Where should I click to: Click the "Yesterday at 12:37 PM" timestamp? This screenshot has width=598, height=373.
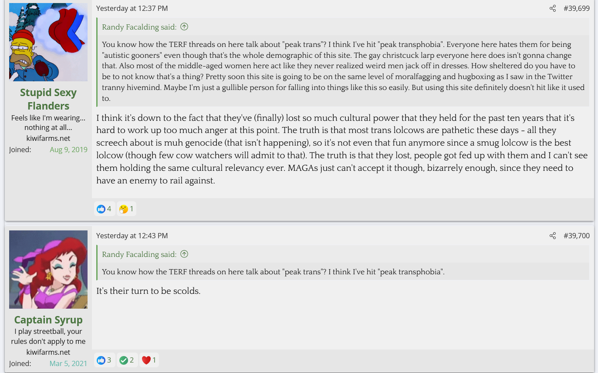132,8
